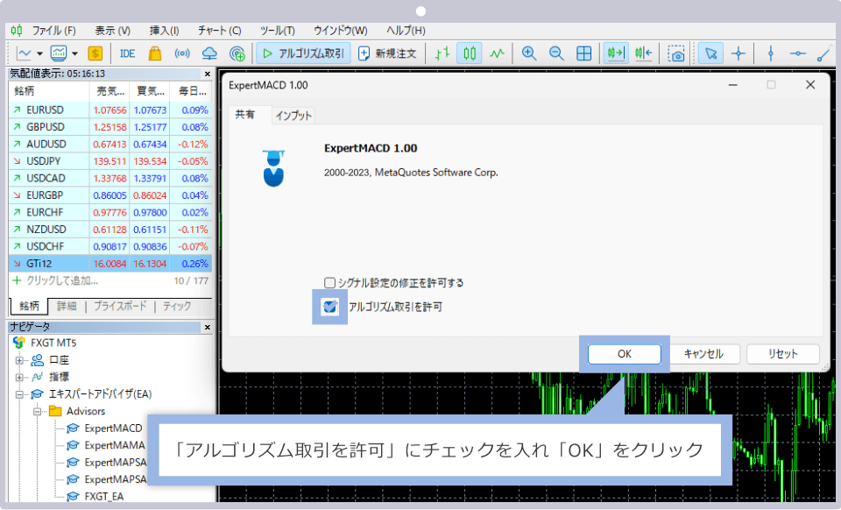Image resolution: width=841 pixels, height=510 pixels.
Task: Switch to 詳細 tab in market watch
Action: click(x=67, y=306)
